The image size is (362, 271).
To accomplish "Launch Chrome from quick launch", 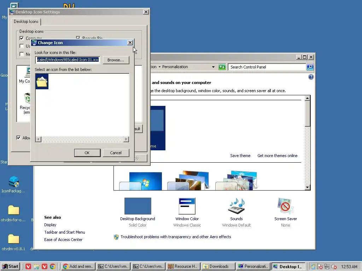I will [52, 266].
